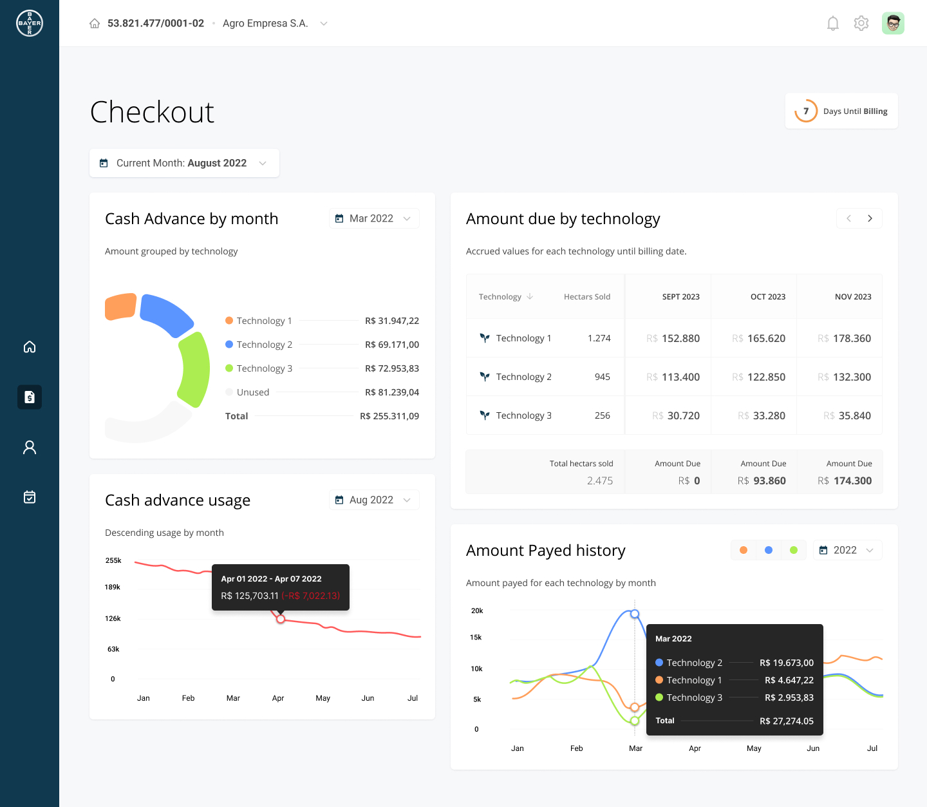Click Technology 1 plant icon in table

point(485,338)
